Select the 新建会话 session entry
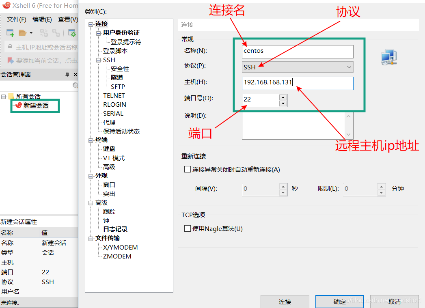Viewport: 425px width, 308px height. pos(35,106)
